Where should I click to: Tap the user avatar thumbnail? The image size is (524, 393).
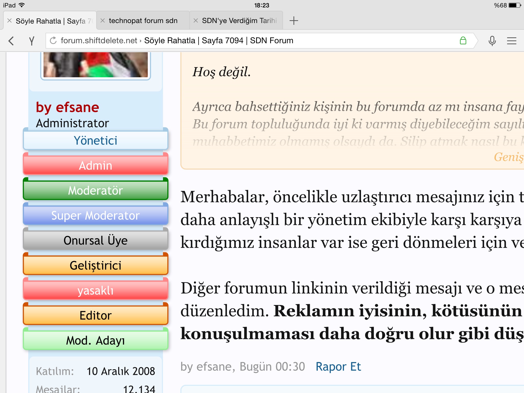[95, 65]
